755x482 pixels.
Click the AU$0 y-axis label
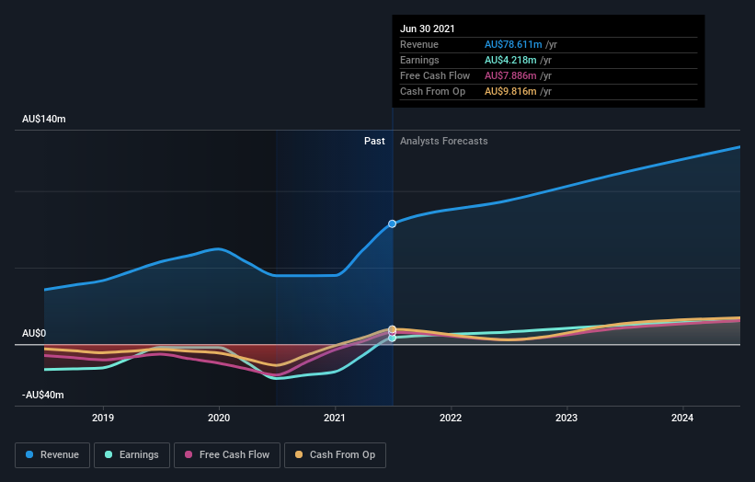click(x=34, y=333)
